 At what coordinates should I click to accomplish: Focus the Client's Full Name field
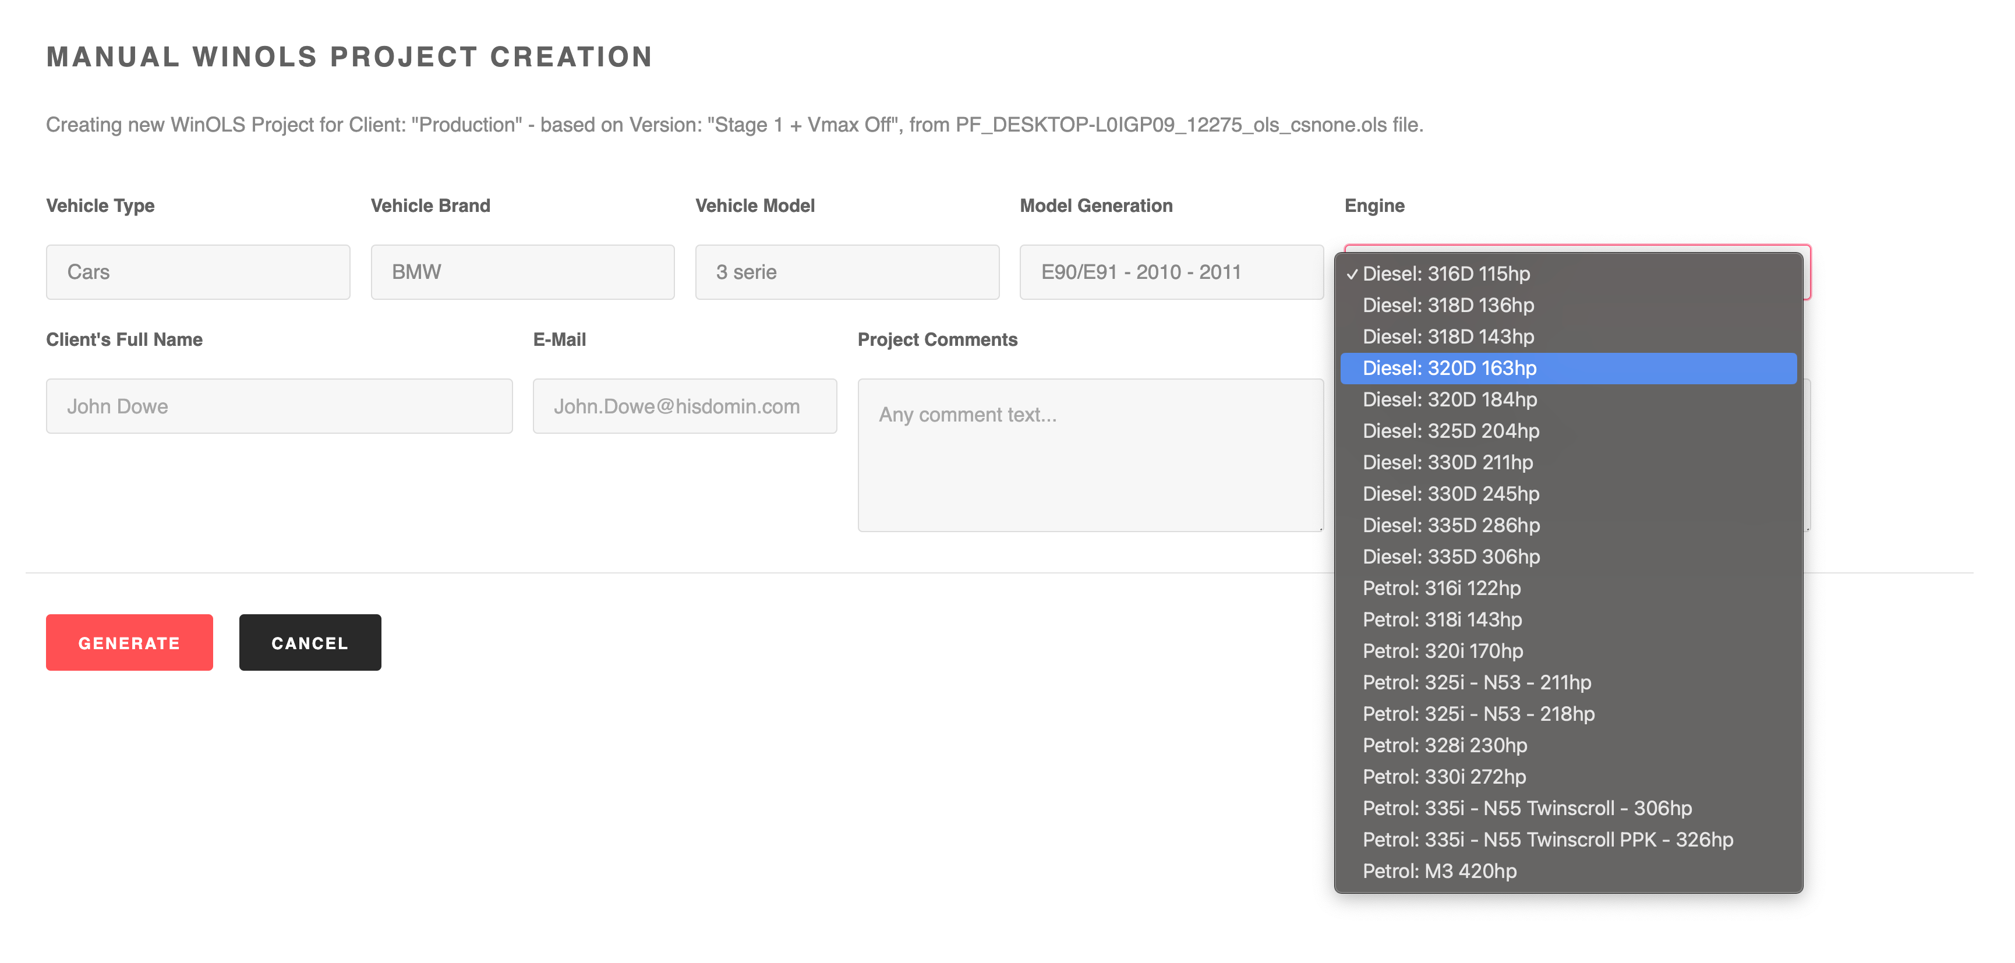click(x=280, y=406)
